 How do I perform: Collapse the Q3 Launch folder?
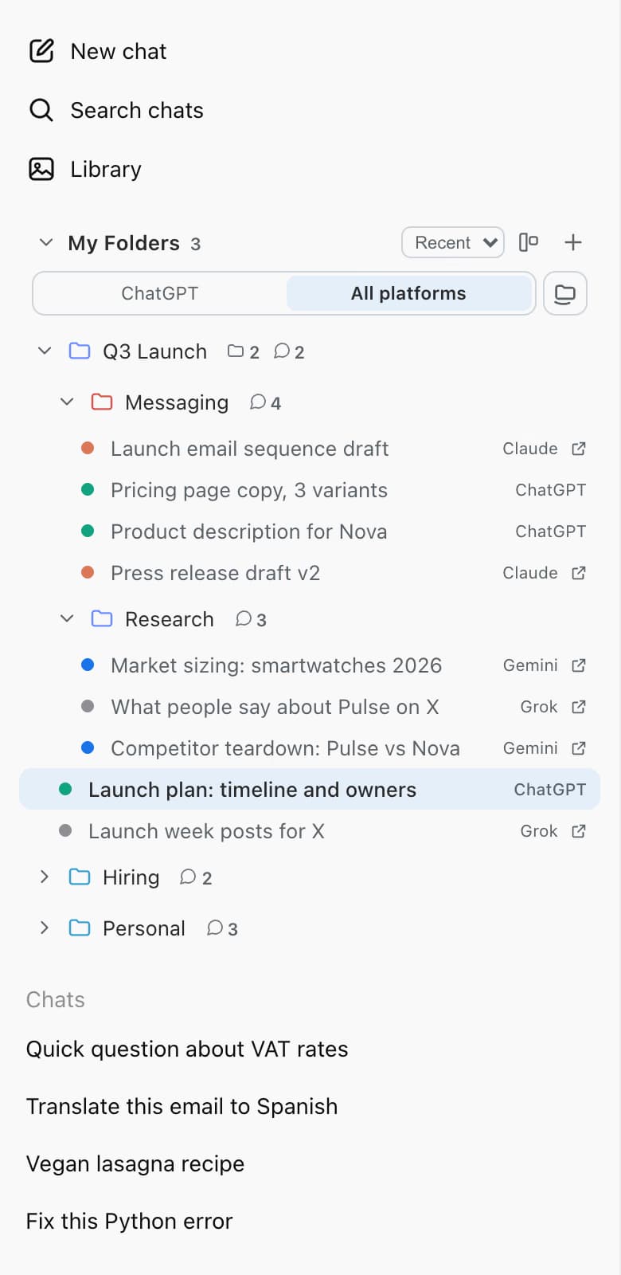point(45,351)
